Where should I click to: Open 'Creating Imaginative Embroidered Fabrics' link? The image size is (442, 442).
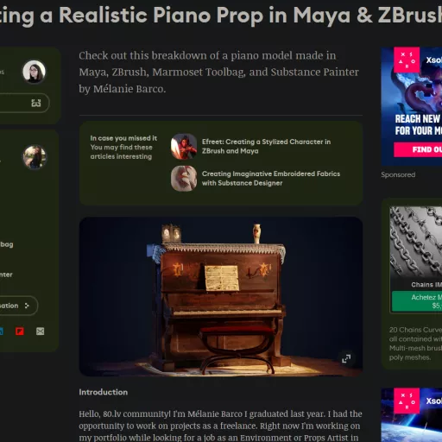(x=271, y=179)
